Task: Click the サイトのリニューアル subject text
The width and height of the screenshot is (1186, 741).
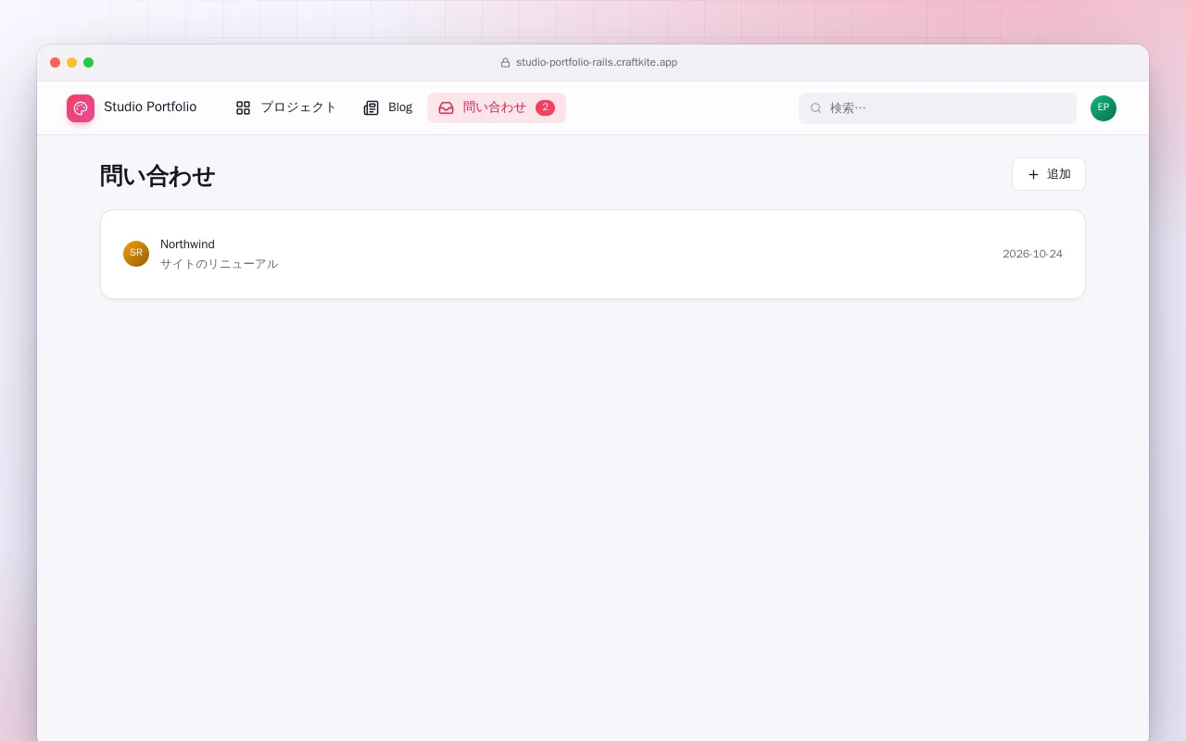Action: tap(220, 264)
